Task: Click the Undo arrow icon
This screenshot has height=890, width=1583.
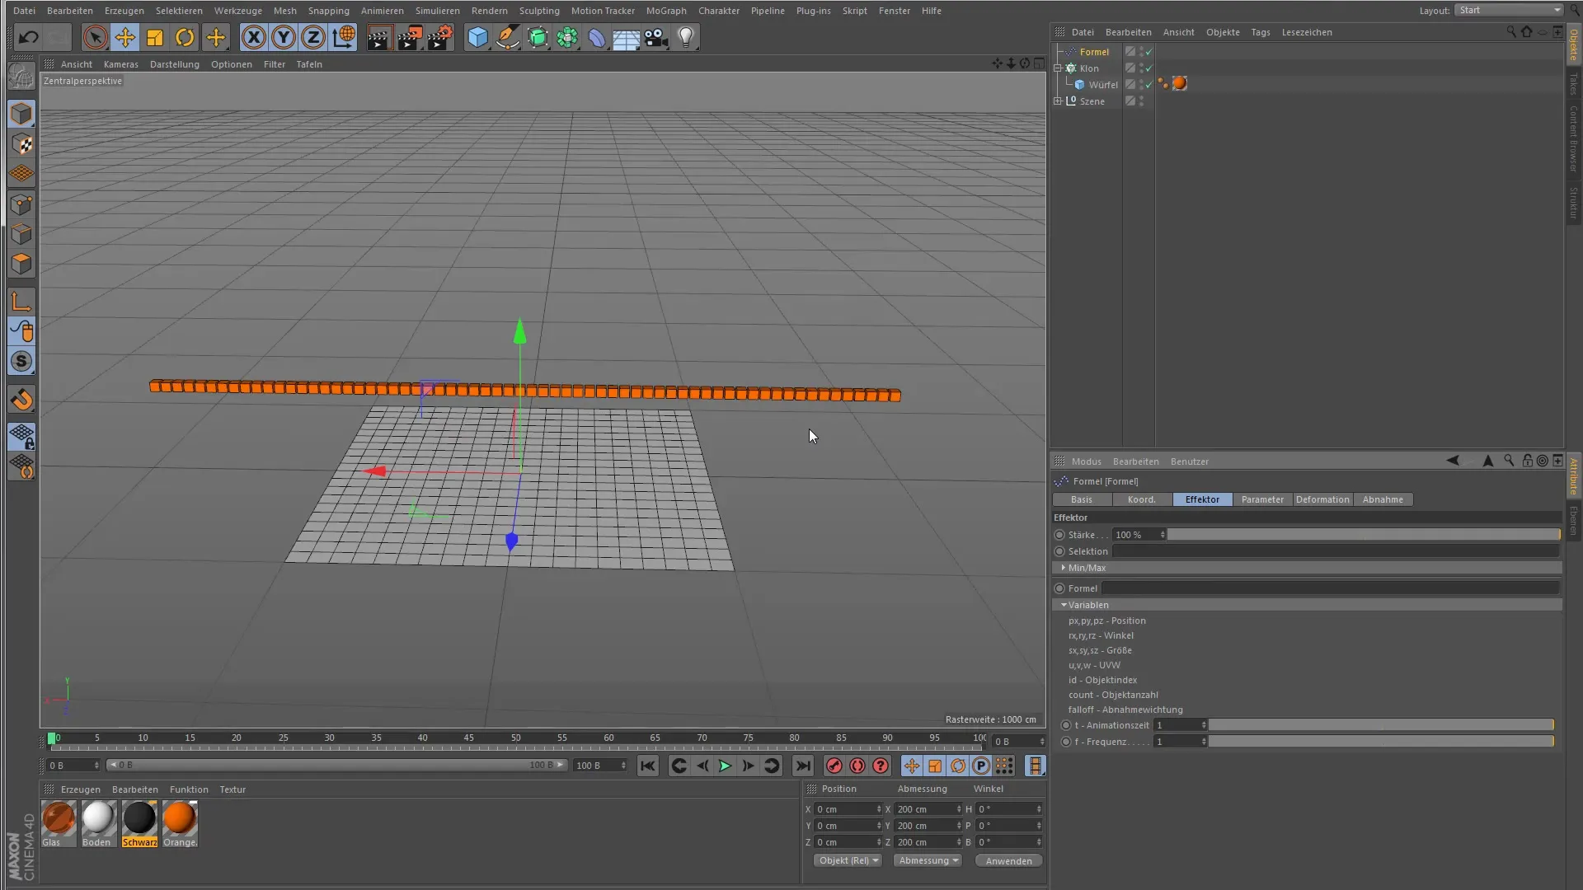Action: pos(29,37)
